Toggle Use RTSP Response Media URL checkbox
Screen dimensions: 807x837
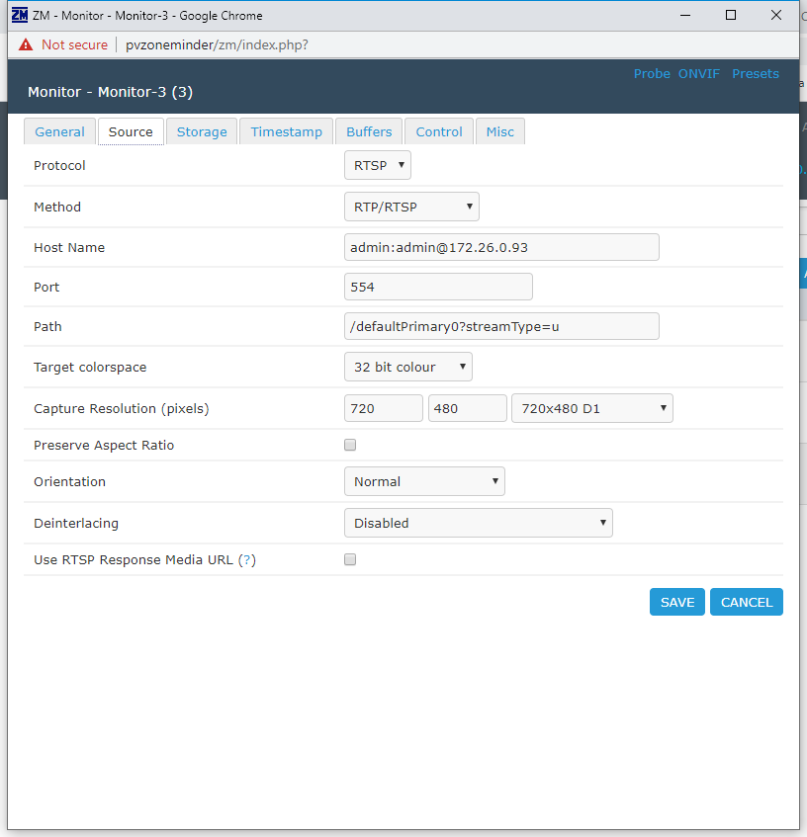tap(350, 559)
